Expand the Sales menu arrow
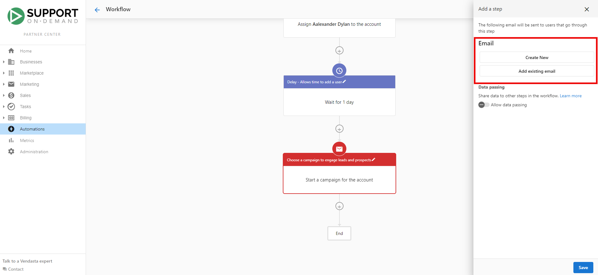This screenshot has width=598, height=275. point(4,95)
